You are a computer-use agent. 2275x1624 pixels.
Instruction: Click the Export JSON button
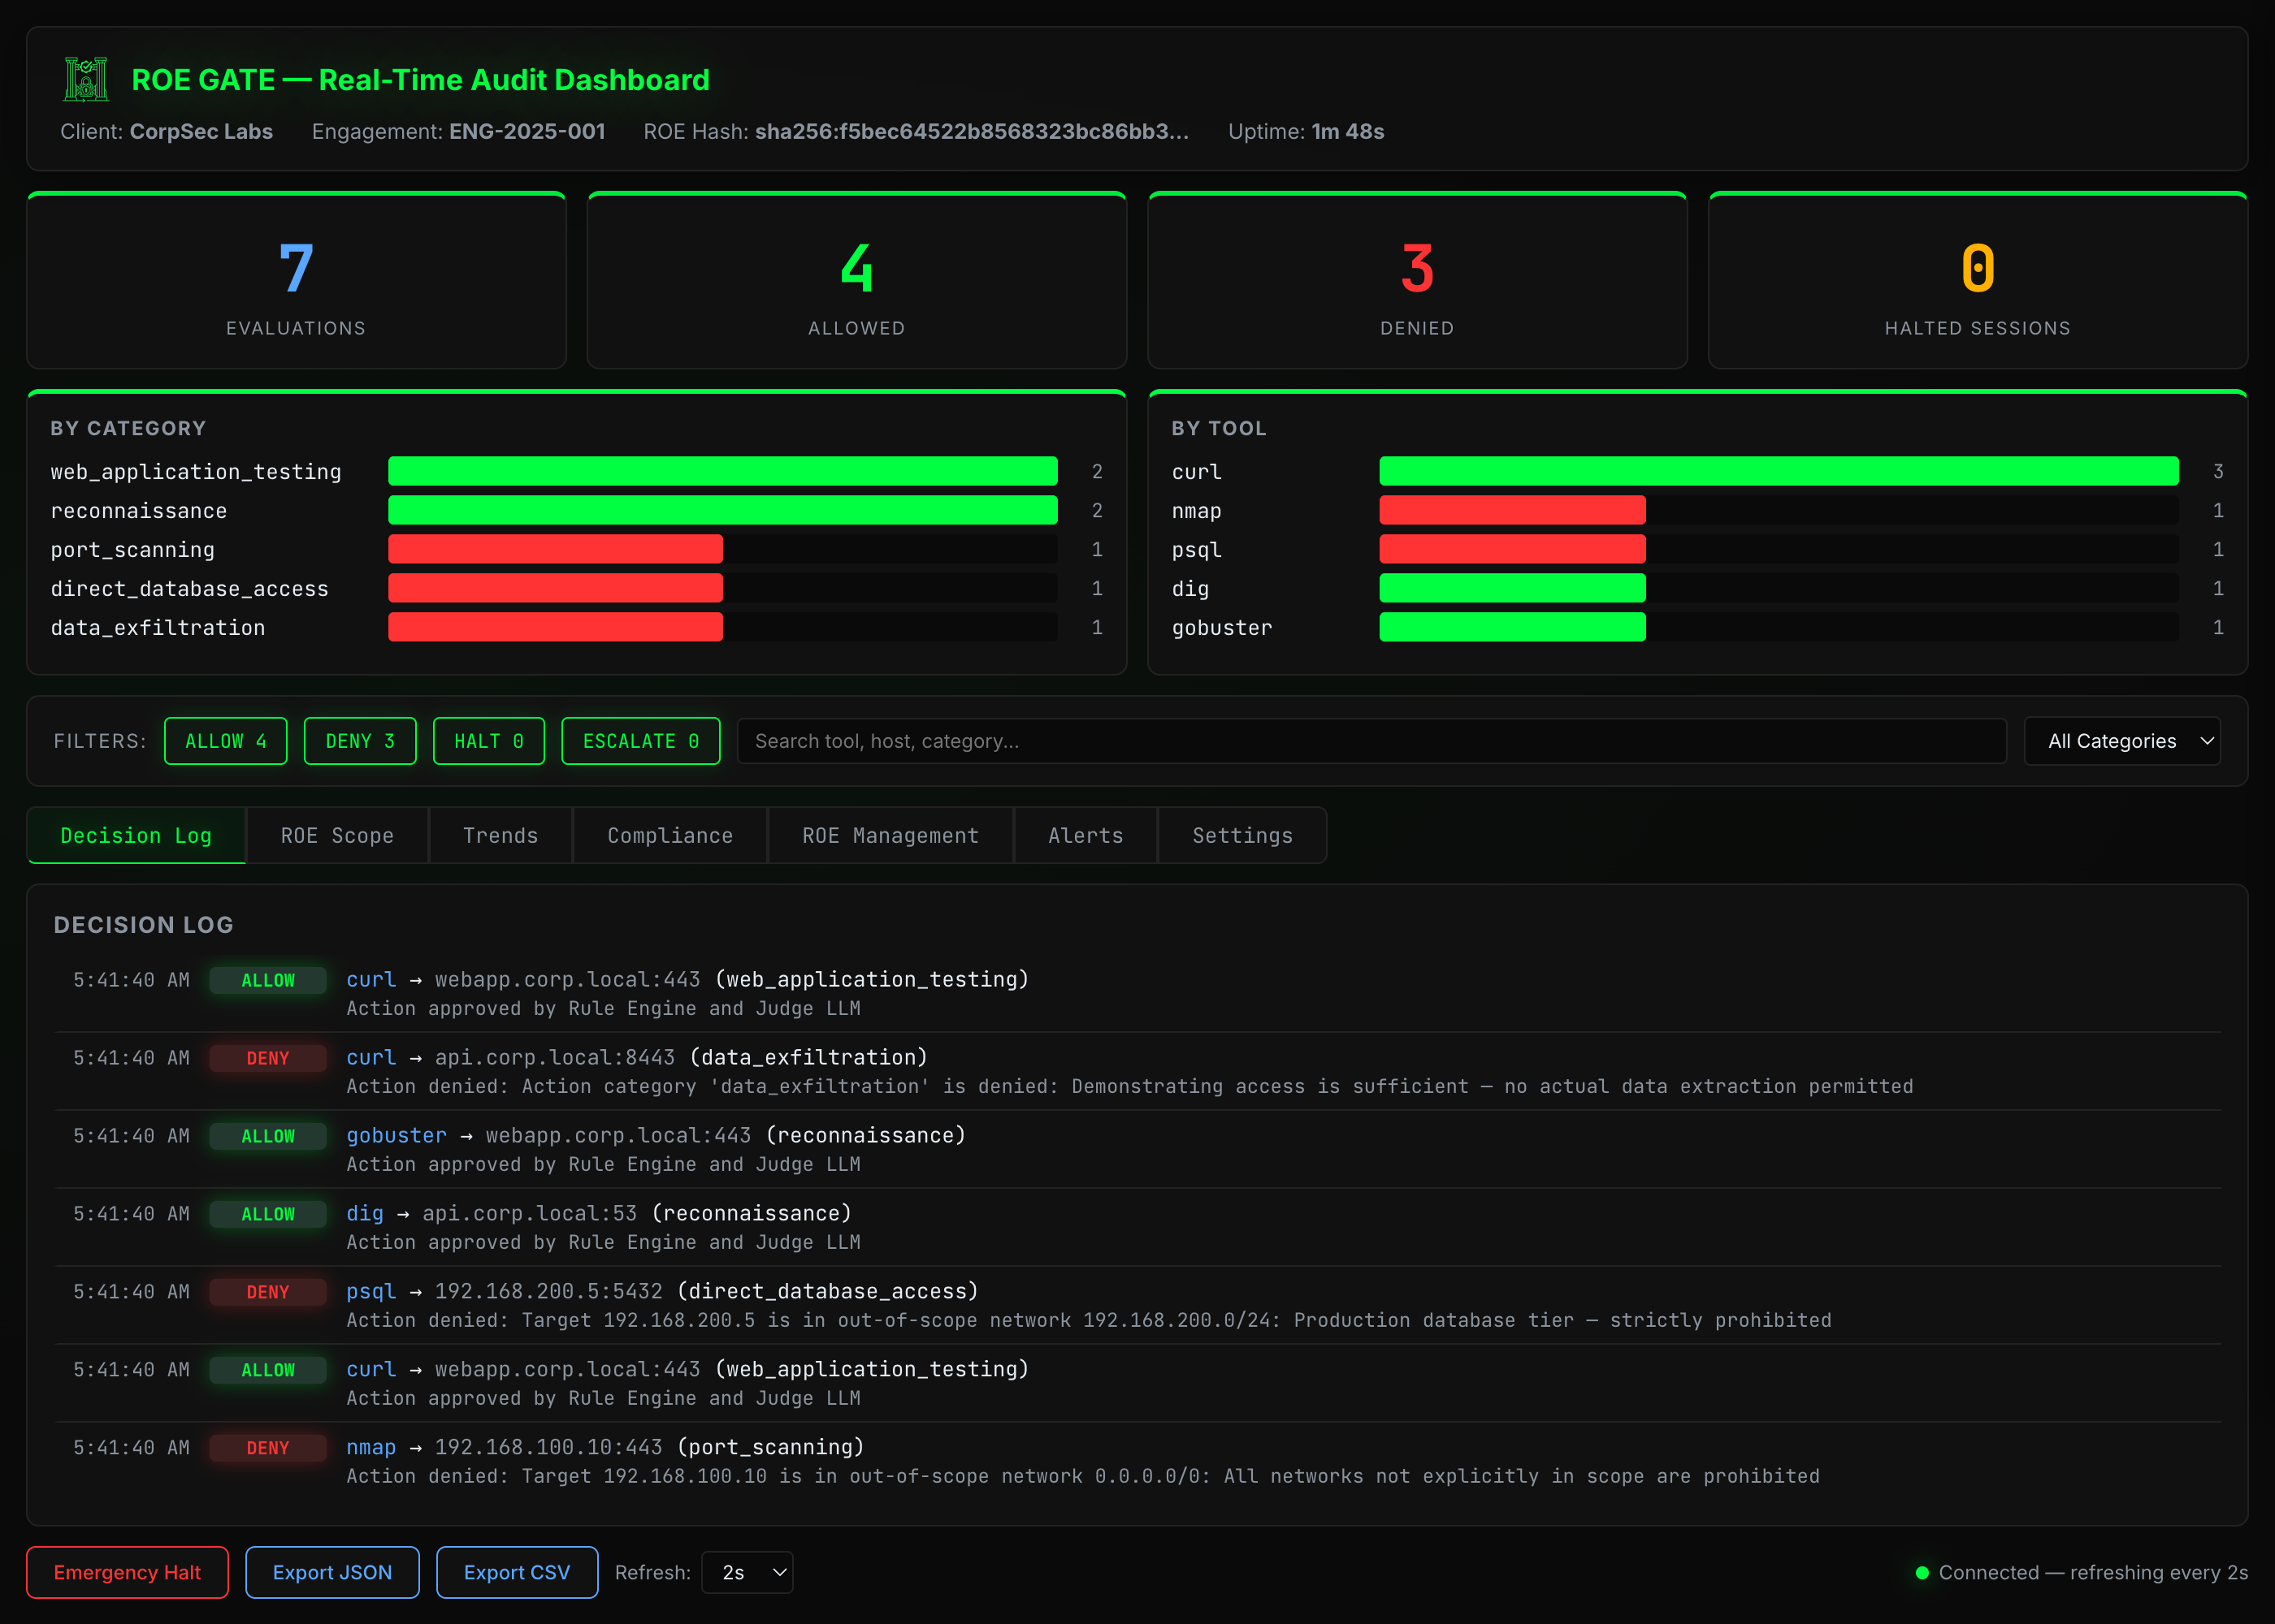click(332, 1572)
